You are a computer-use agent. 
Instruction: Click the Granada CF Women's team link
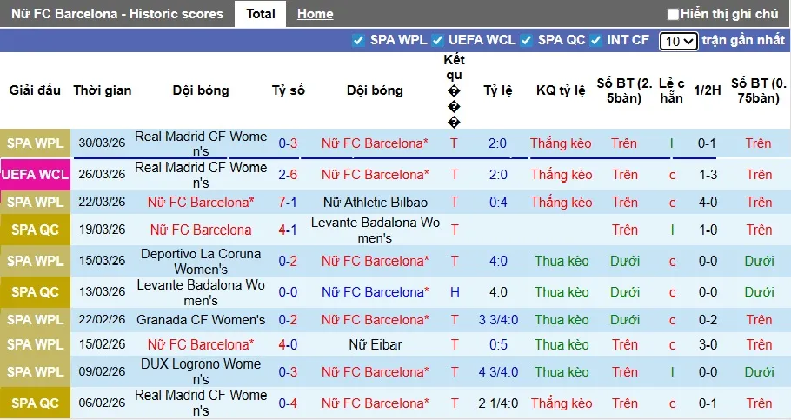point(201,320)
